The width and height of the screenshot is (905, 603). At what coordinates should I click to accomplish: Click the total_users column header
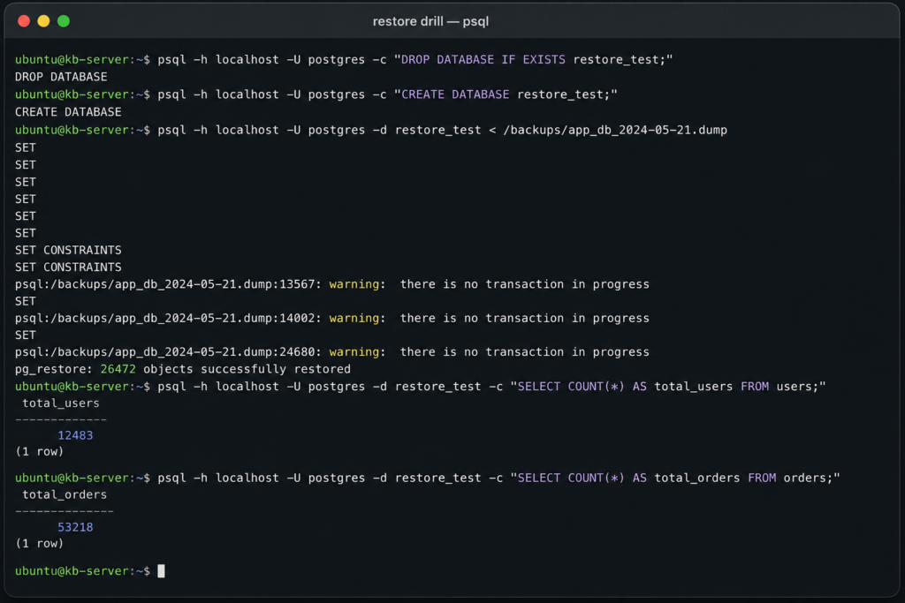pyautogui.click(x=61, y=403)
